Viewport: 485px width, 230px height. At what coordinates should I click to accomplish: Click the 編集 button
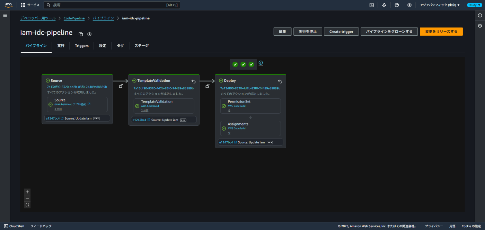tap(282, 32)
